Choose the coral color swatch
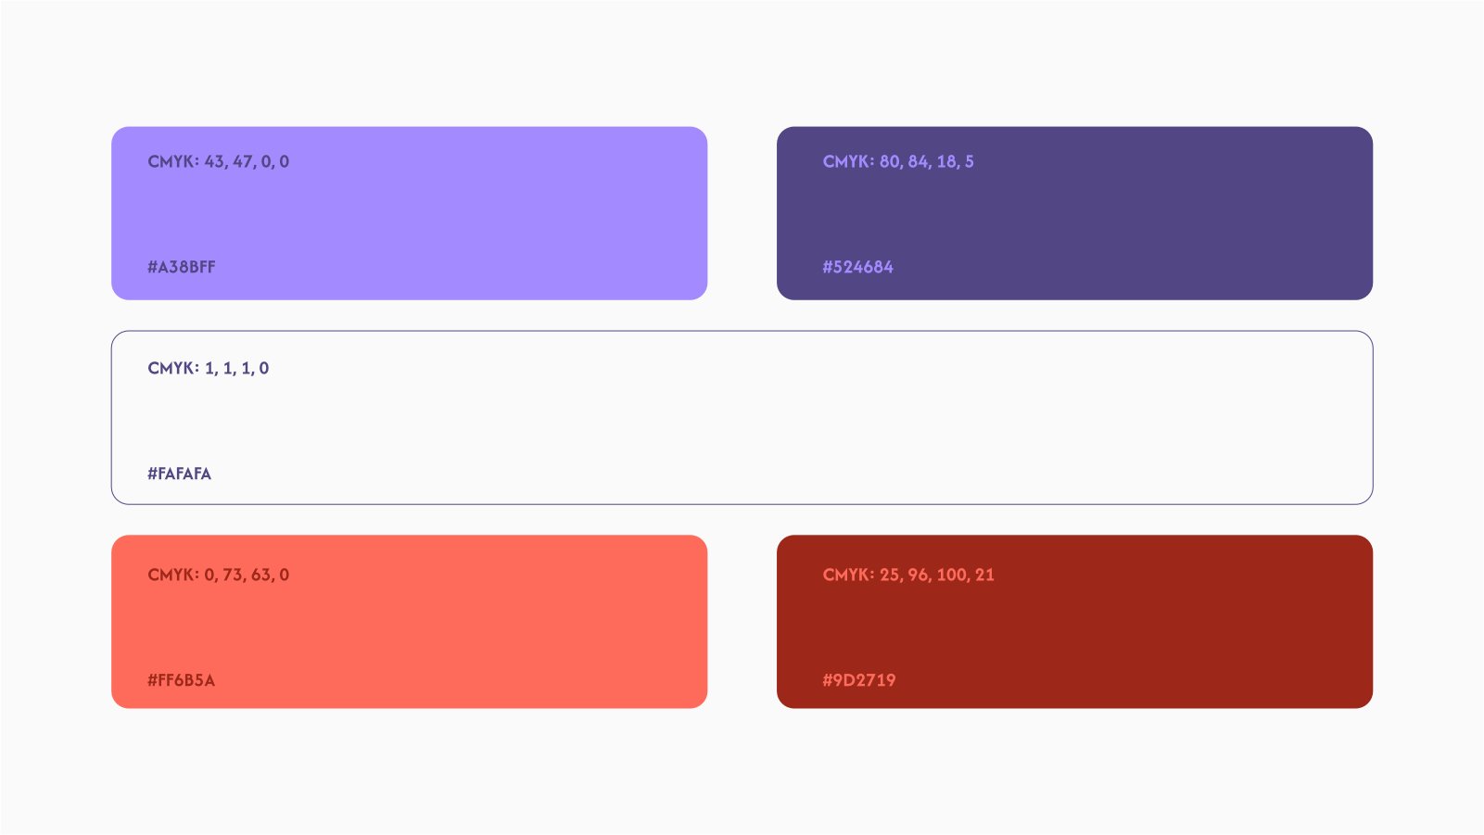Viewport: 1484px width, 835px height. click(409, 622)
